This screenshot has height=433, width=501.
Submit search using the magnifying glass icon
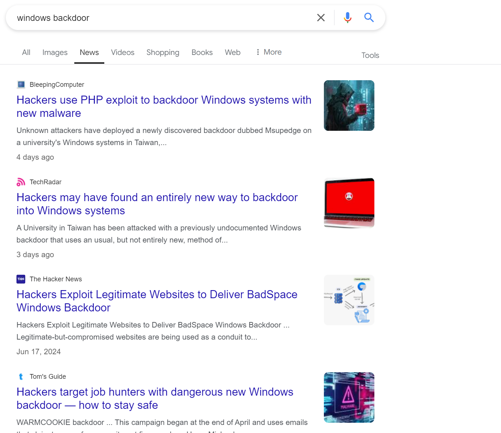point(369,18)
